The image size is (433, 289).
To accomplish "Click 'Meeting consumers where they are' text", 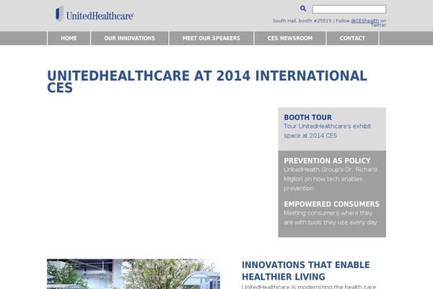I will click(331, 217).
